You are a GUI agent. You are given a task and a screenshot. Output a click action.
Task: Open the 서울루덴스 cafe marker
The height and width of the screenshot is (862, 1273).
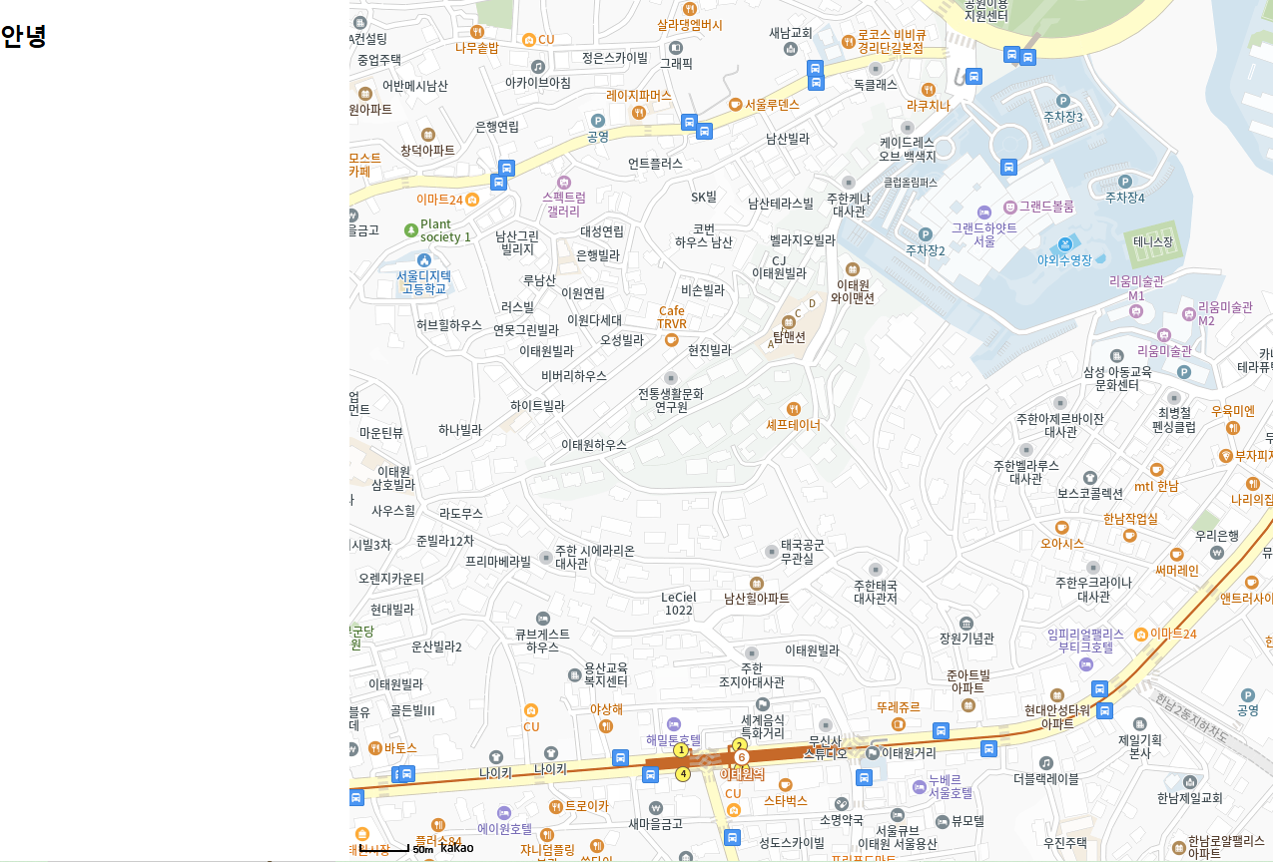(736, 104)
